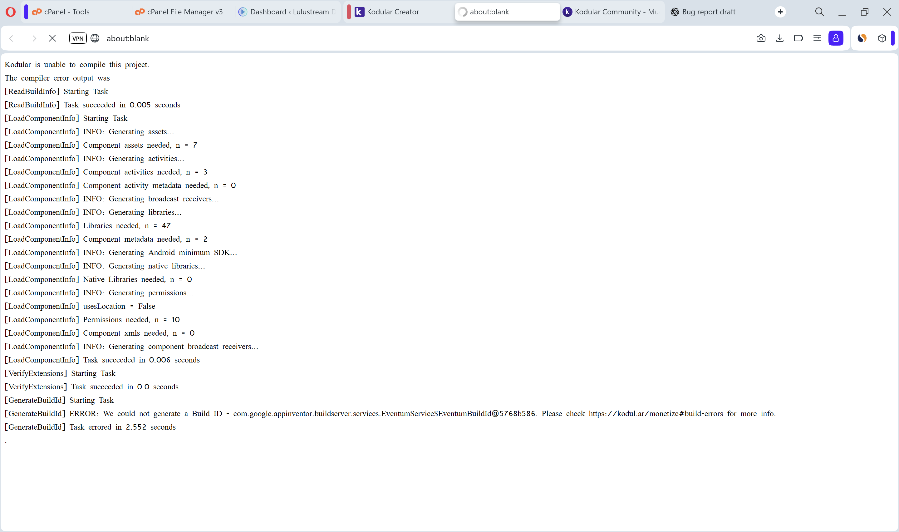Toggle the VPN badge

coord(78,38)
